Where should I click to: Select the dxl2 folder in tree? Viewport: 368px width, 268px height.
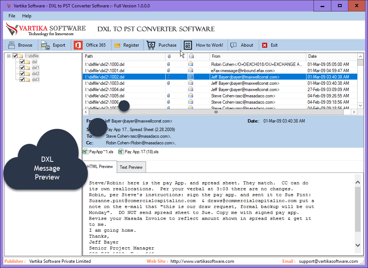pyautogui.click(x=36, y=74)
